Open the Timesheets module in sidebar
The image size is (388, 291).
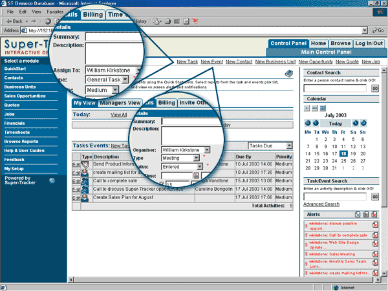tap(17, 133)
